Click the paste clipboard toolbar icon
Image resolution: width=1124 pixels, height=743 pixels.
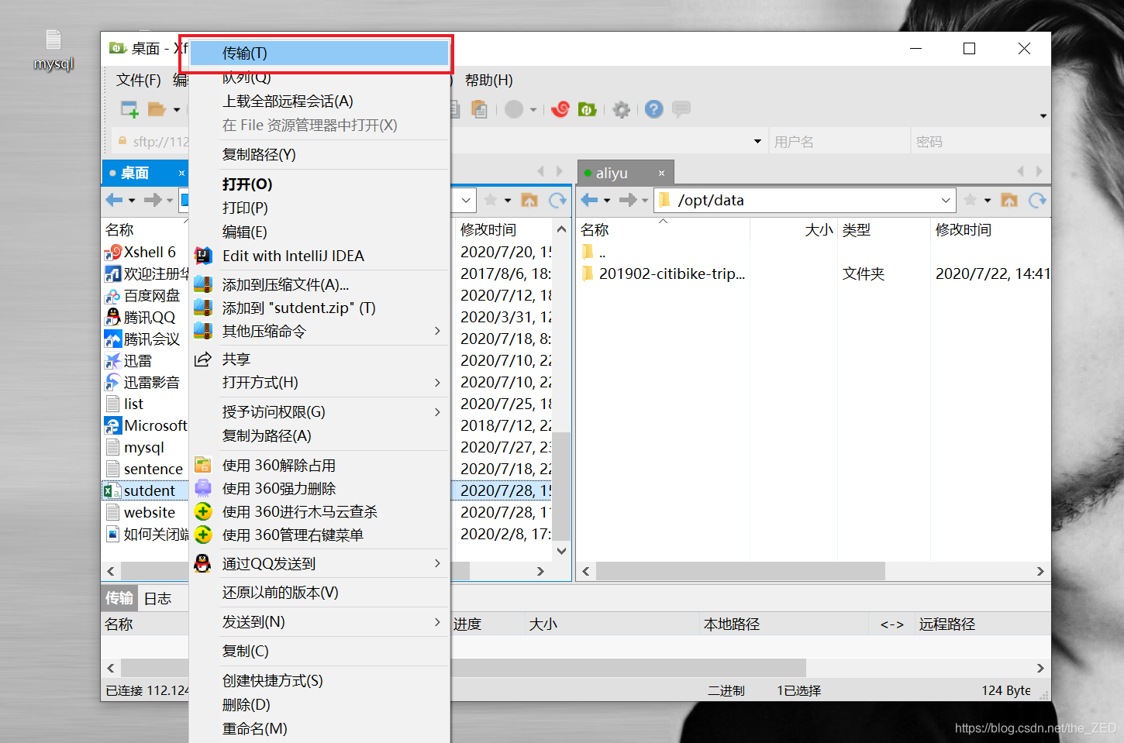click(x=480, y=109)
